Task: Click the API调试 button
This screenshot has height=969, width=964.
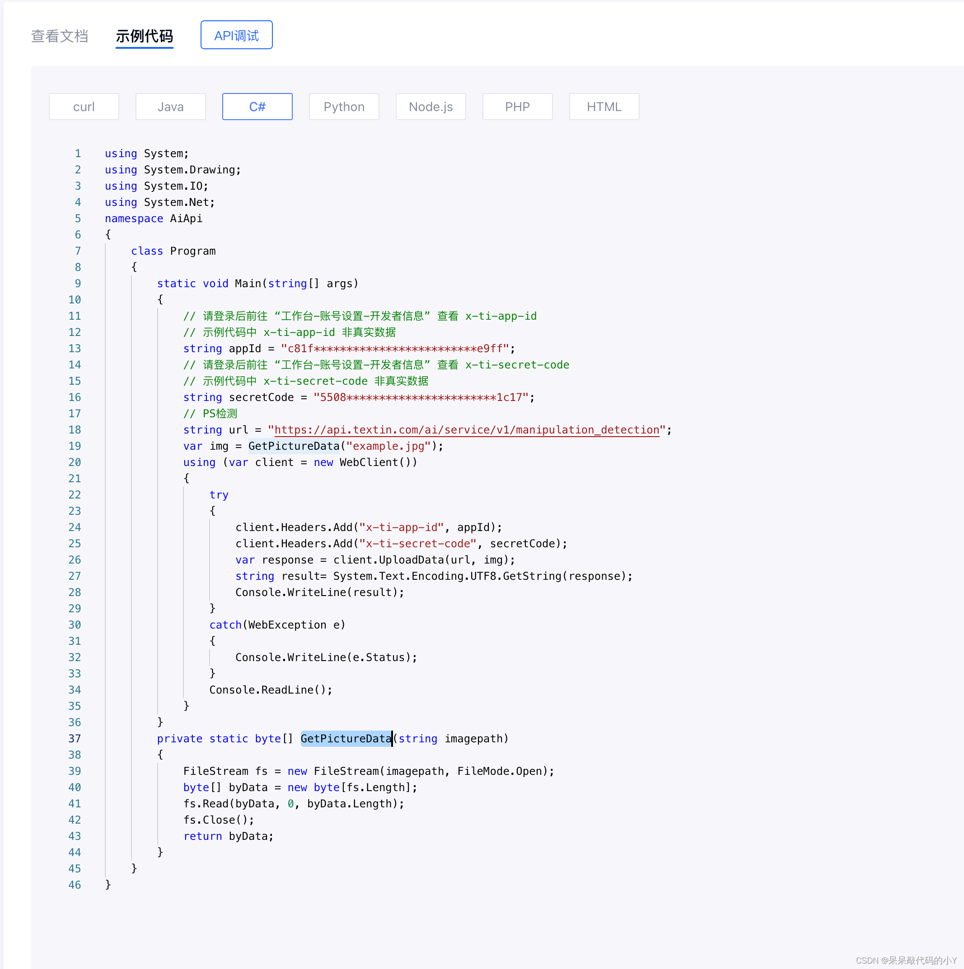Action: 236,35
